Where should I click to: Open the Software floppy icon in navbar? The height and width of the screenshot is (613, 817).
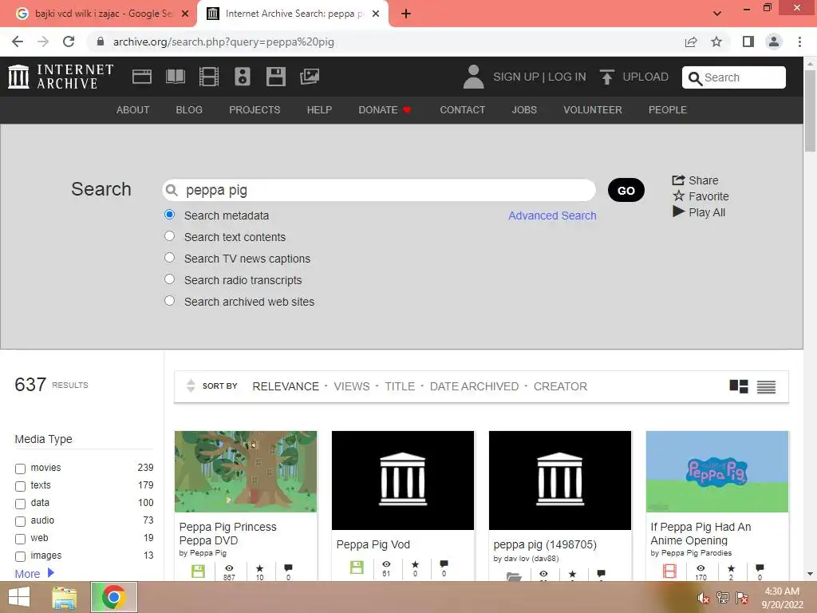pos(275,77)
